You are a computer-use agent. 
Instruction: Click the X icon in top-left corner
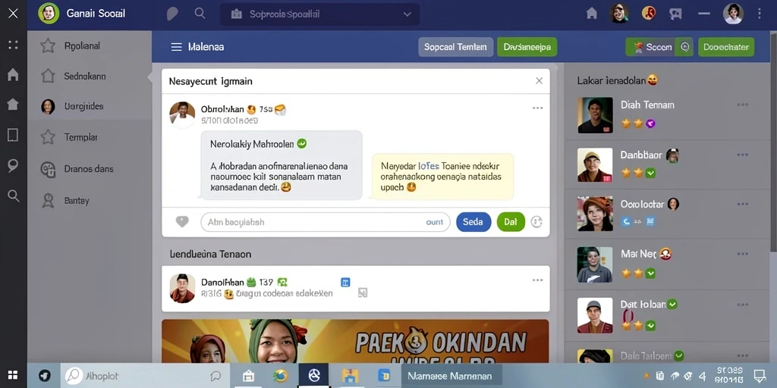click(x=14, y=14)
